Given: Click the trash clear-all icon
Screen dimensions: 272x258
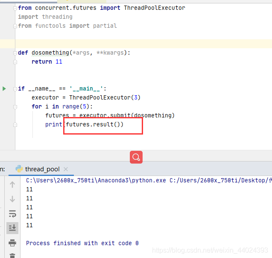Looking at the screenshot, I should tap(12, 255).
